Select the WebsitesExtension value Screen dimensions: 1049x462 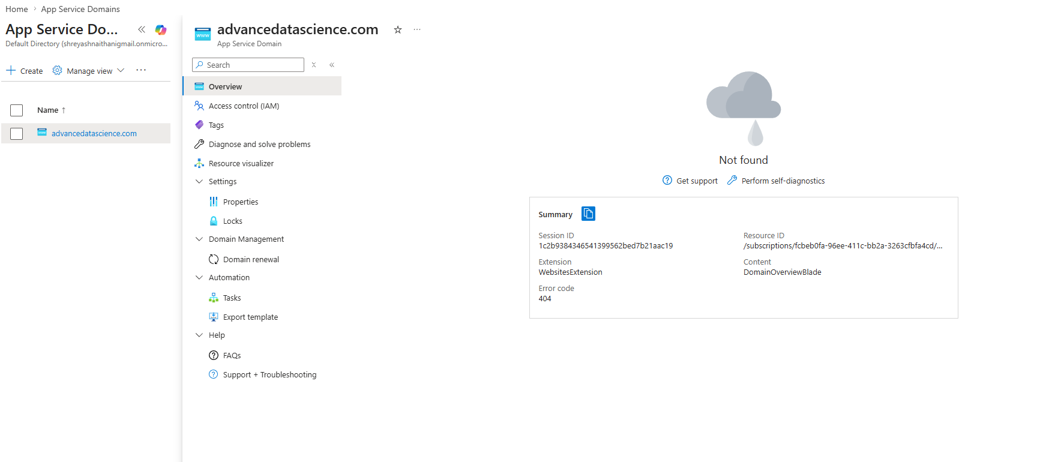[570, 272]
